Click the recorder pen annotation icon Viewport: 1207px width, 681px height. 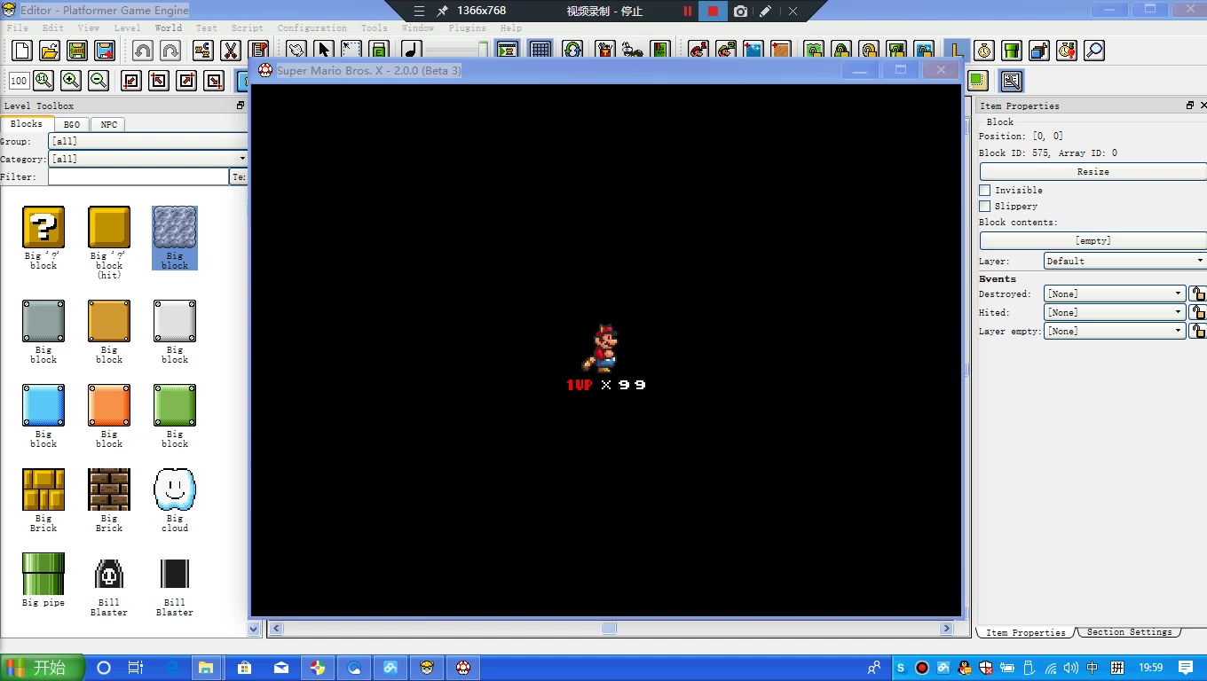pos(765,11)
